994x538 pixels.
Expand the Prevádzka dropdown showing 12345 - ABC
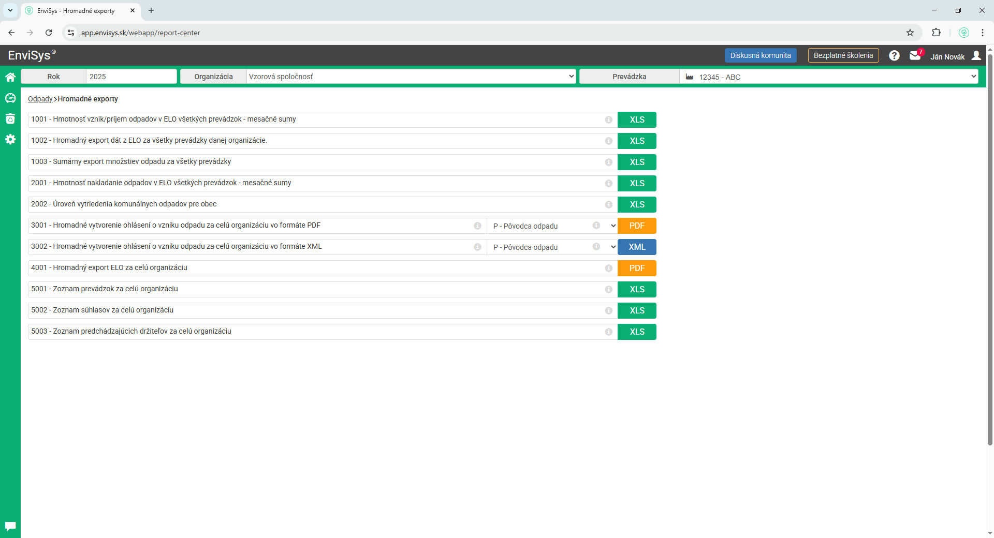(828, 77)
